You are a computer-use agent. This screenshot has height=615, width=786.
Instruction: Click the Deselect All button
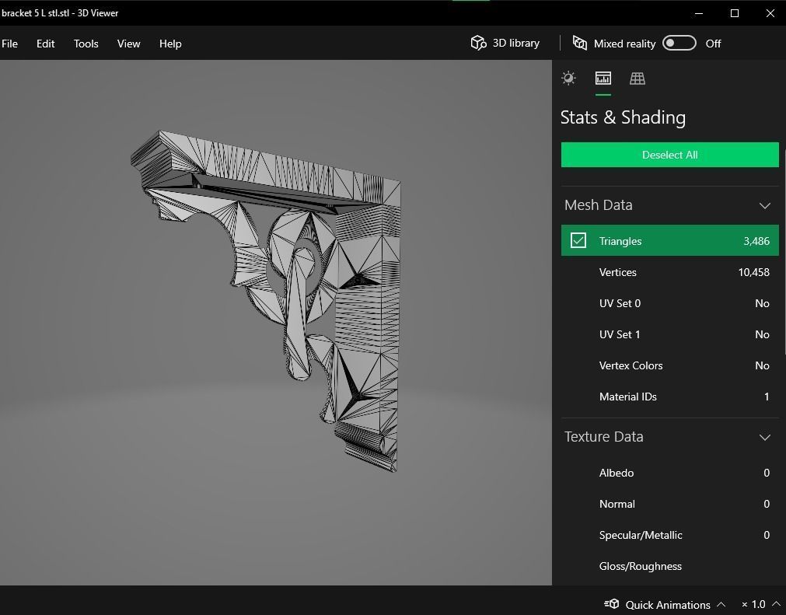point(669,155)
